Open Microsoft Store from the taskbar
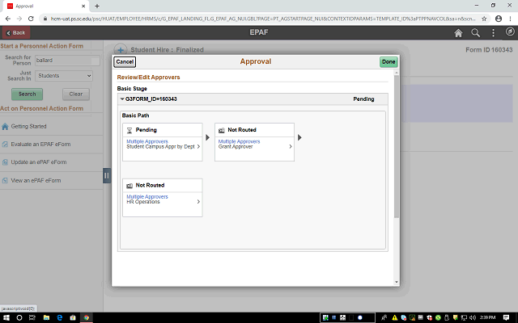 pyautogui.click(x=73, y=317)
